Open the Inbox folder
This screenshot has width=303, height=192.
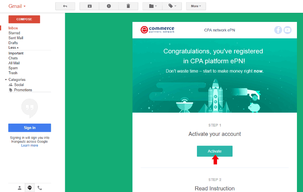13,28
